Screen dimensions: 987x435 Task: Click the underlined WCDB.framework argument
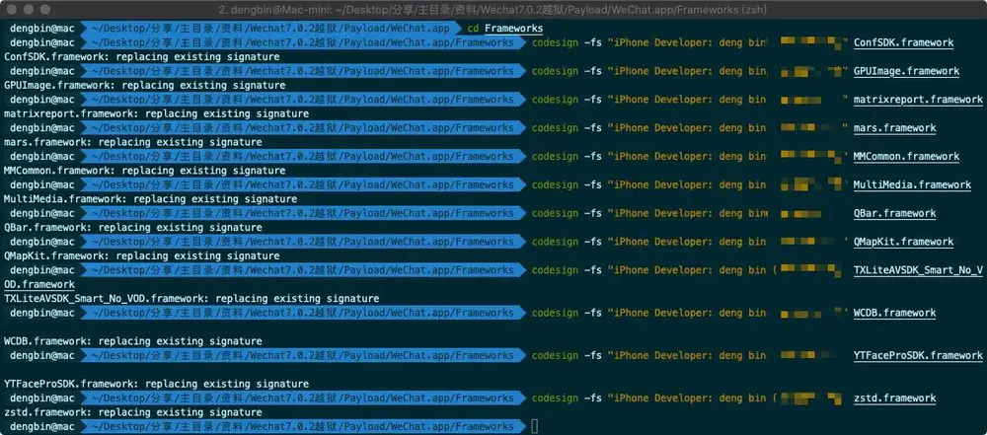click(x=894, y=313)
